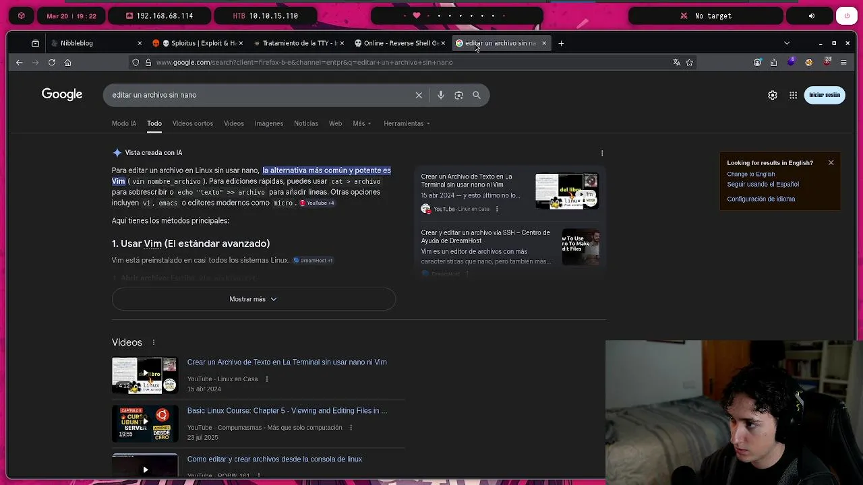Open Google quick settings gear
This screenshot has width=863, height=485.
[x=773, y=95]
